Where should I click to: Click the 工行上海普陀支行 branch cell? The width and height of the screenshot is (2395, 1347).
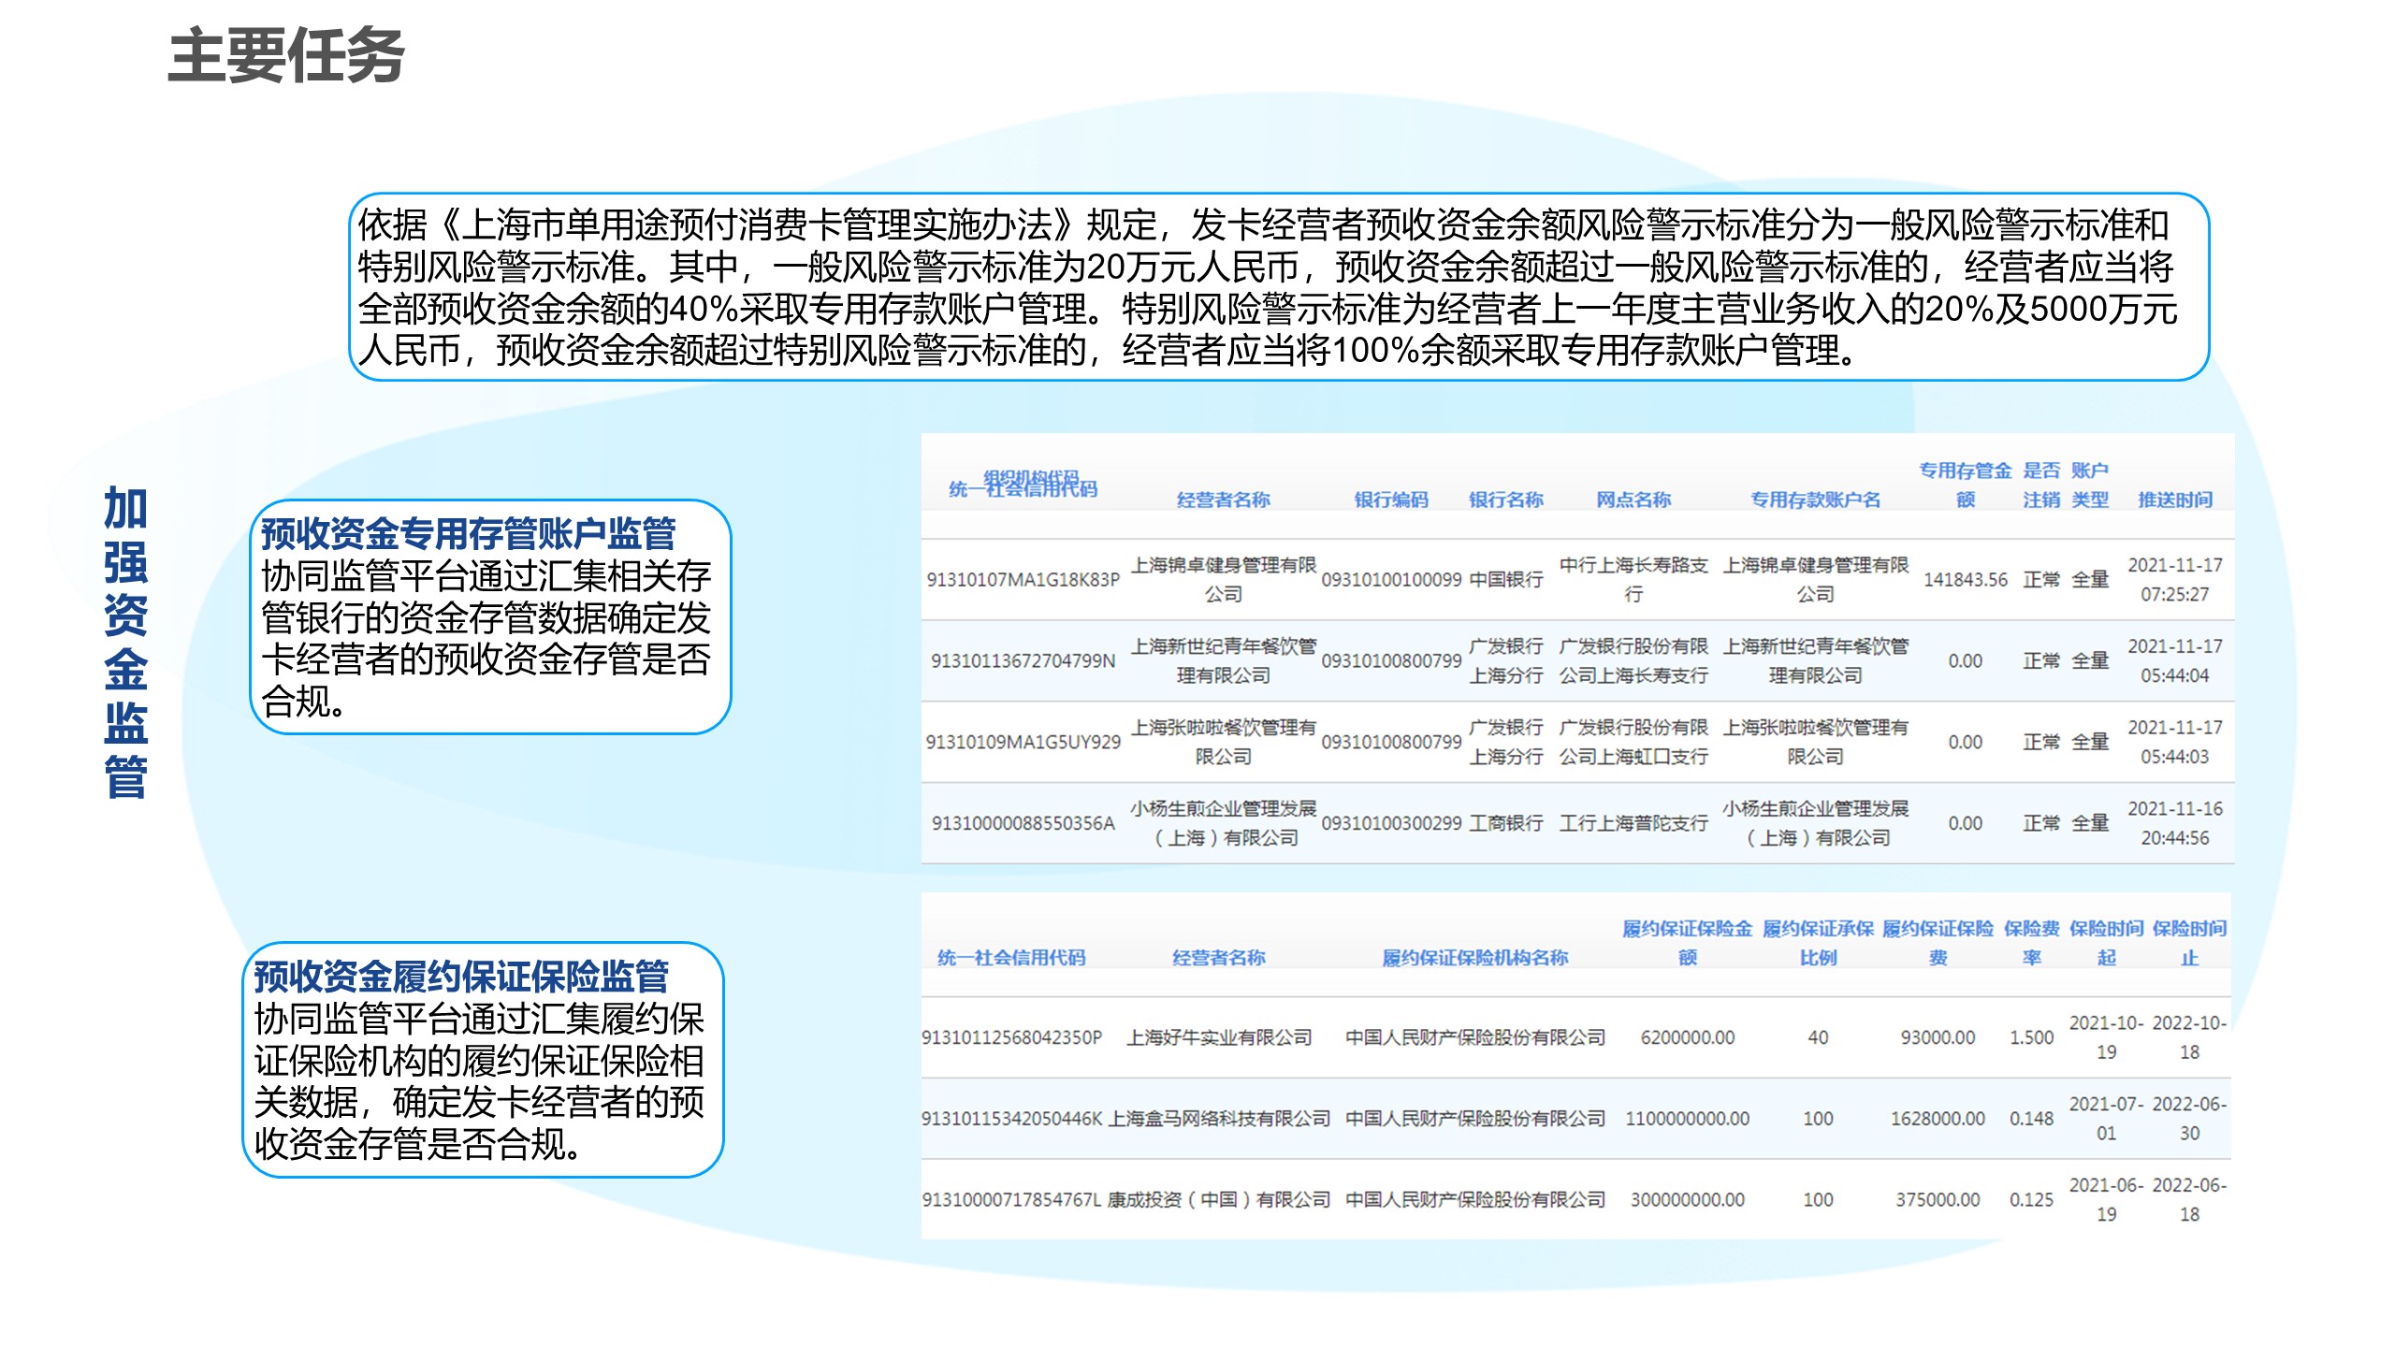coord(1633,824)
